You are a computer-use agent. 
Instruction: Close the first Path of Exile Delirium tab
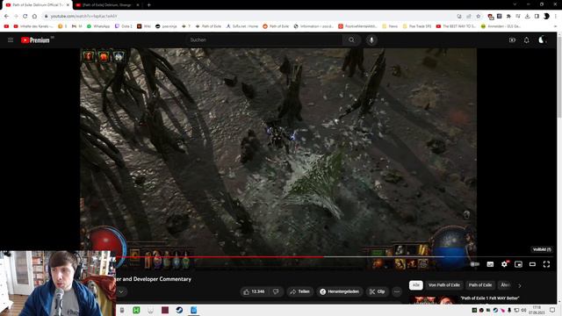tap(68, 5)
